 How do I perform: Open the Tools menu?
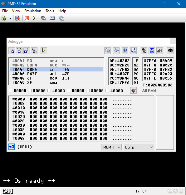tap(50, 11)
